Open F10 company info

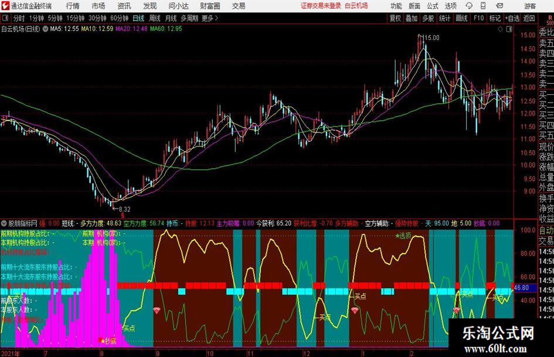point(479,18)
